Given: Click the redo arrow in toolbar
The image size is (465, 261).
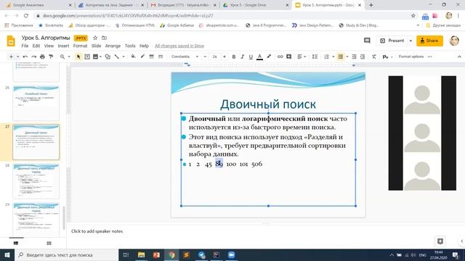Looking at the screenshot, I should pyautogui.click(x=34, y=57).
